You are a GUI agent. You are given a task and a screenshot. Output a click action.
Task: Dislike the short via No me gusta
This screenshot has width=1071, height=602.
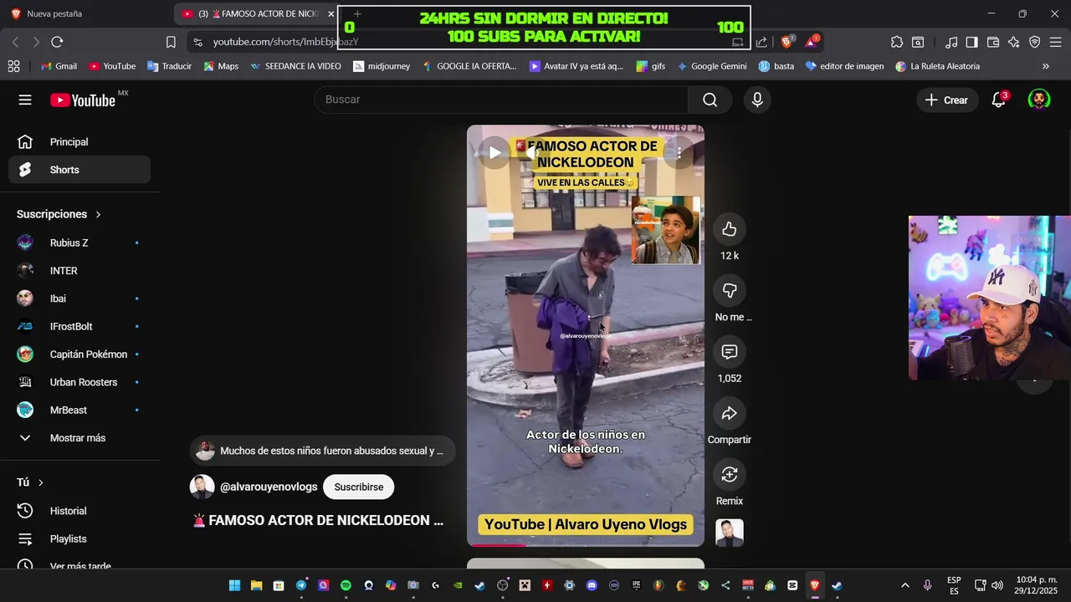pos(730,290)
